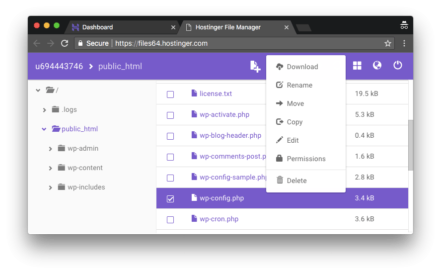Open the browser three-dot menu
Image resolution: width=441 pixels, height=274 pixels.
pos(404,43)
